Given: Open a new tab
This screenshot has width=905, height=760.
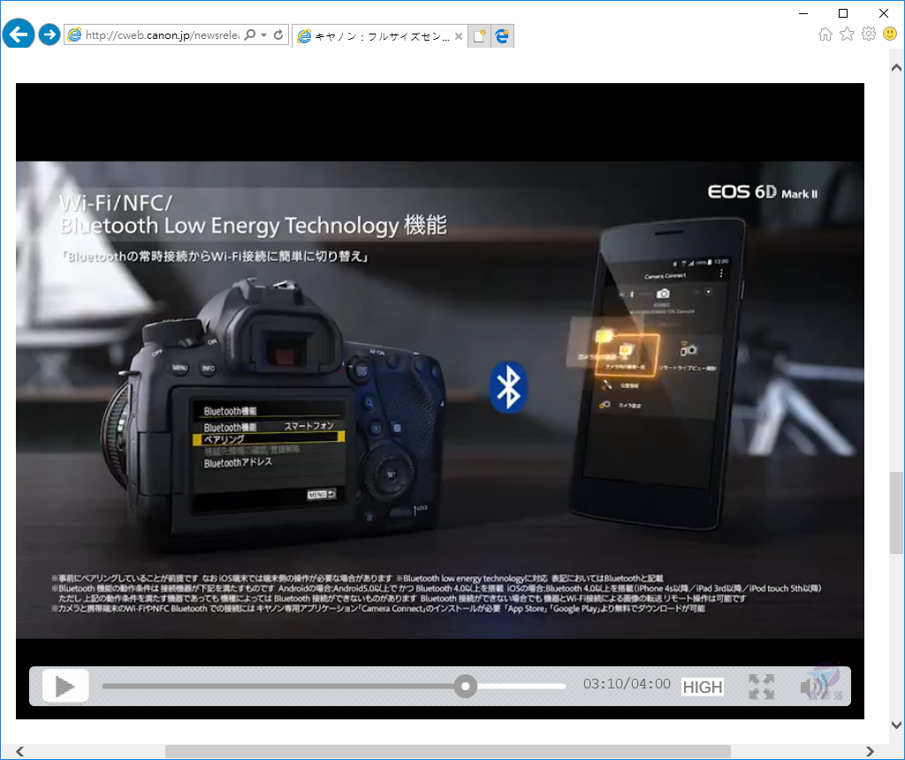Looking at the screenshot, I should 479,35.
